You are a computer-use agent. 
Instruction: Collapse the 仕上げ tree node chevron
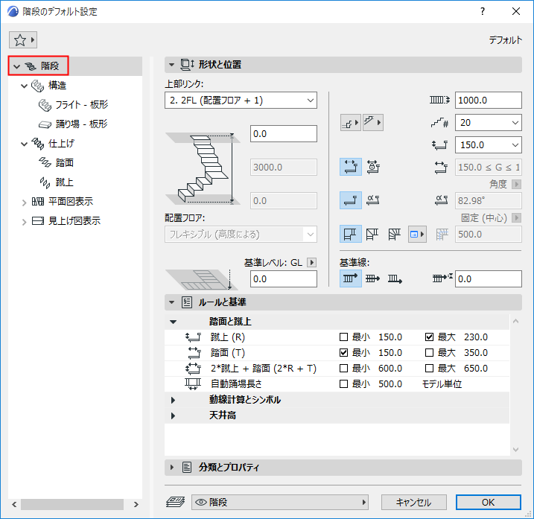coord(24,144)
